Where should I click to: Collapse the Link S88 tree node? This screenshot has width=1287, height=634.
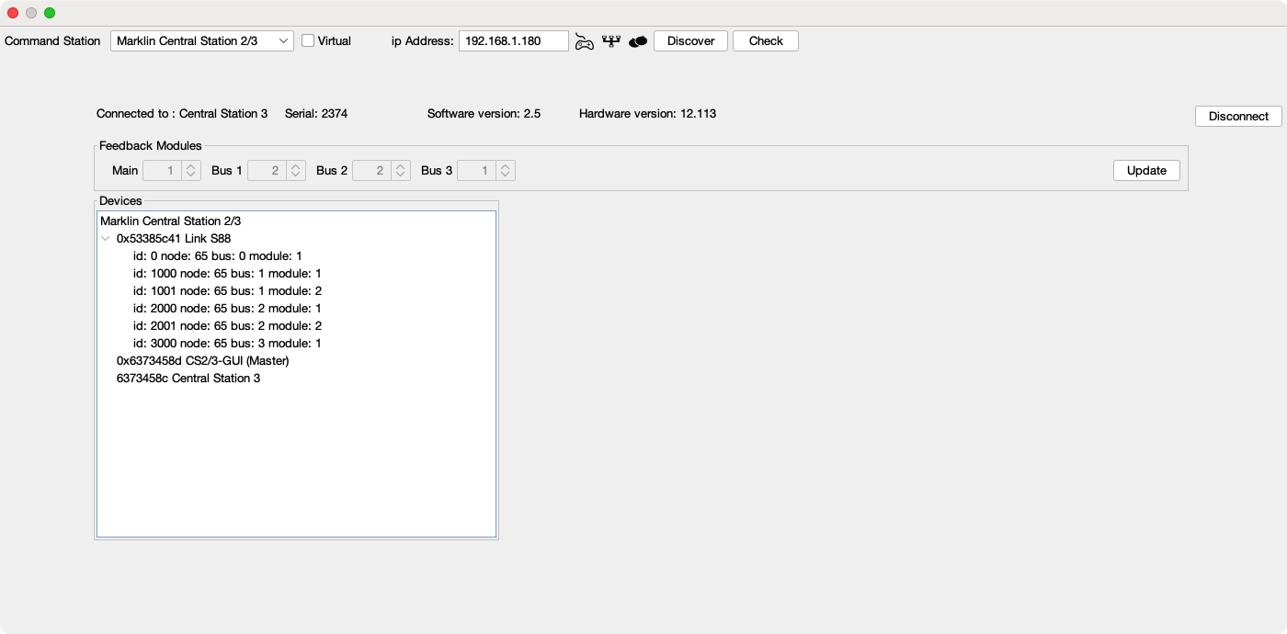tap(106, 239)
